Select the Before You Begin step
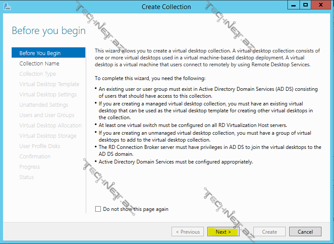Screen dimensions: 334x244 point(40,53)
